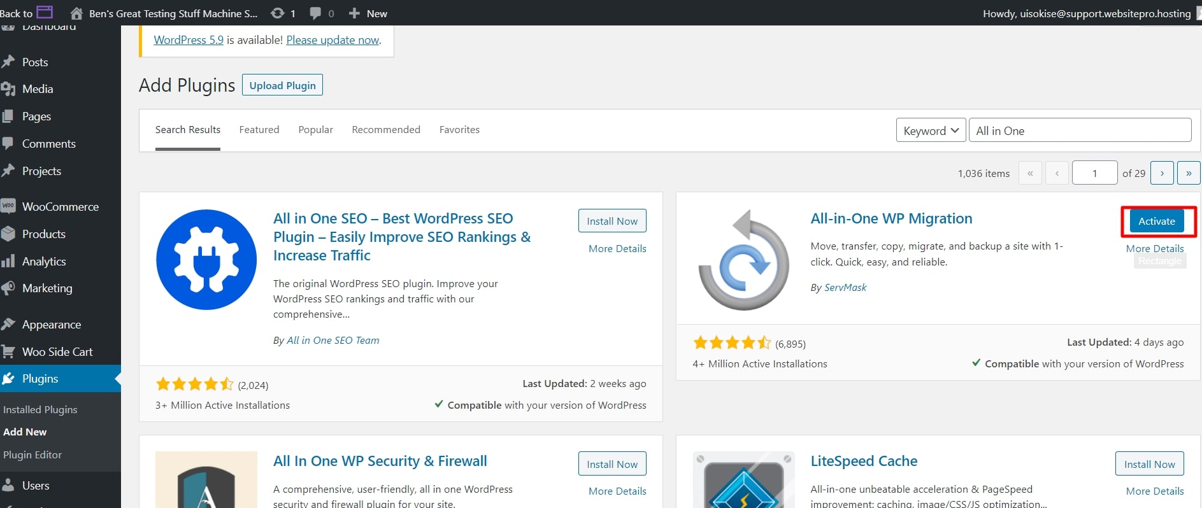Click the plus New icon
The height and width of the screenshot is (508, 1202).
(x=355, y=13)
